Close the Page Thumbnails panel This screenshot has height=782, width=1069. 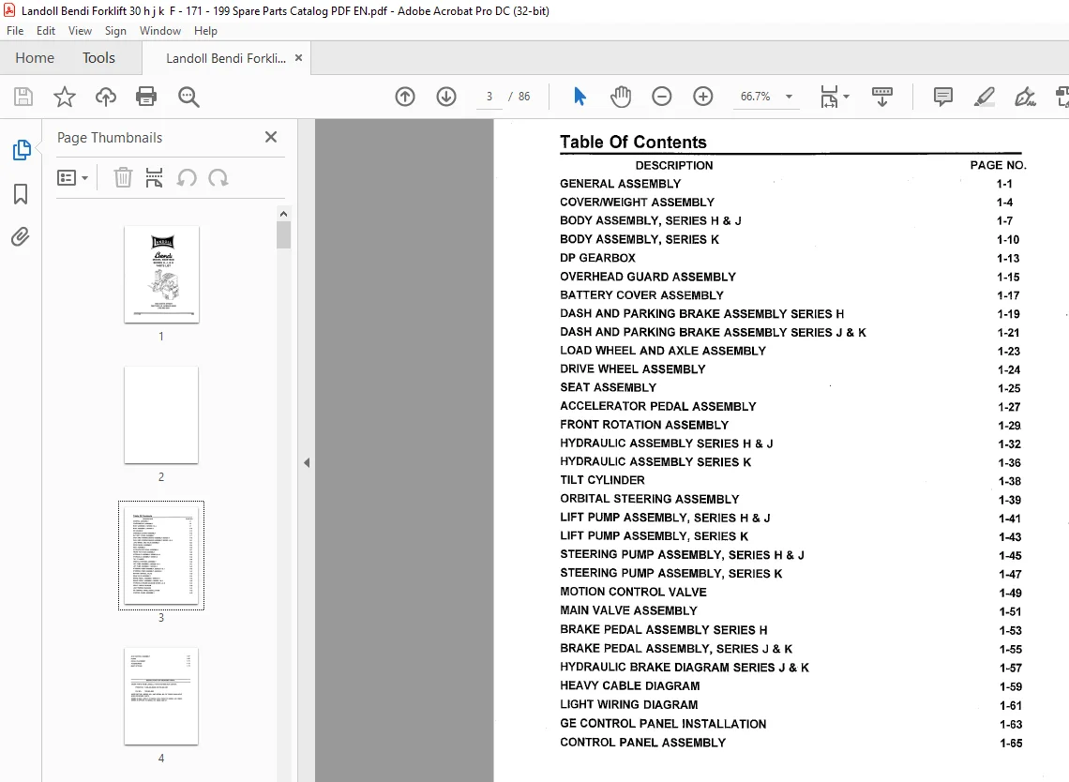pyautogui.click(x=271, y=137)
